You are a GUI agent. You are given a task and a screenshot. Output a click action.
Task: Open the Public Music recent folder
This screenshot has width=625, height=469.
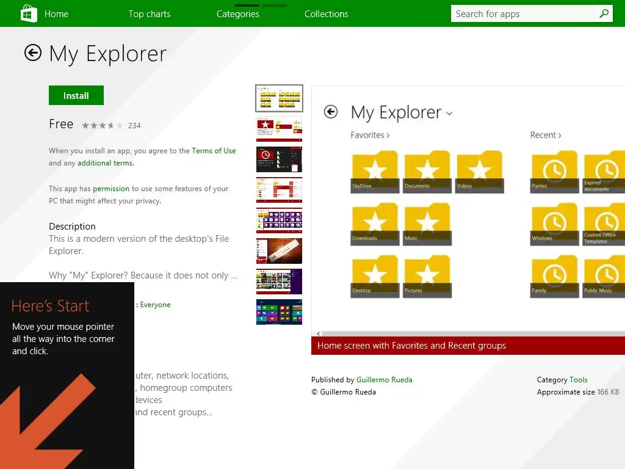click(x=604, y=277)
